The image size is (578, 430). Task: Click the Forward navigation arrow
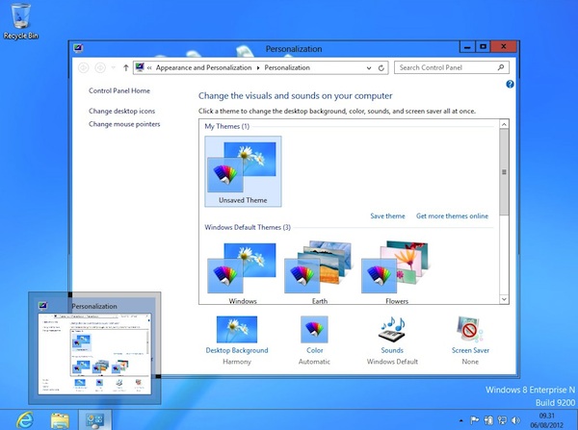100,67
